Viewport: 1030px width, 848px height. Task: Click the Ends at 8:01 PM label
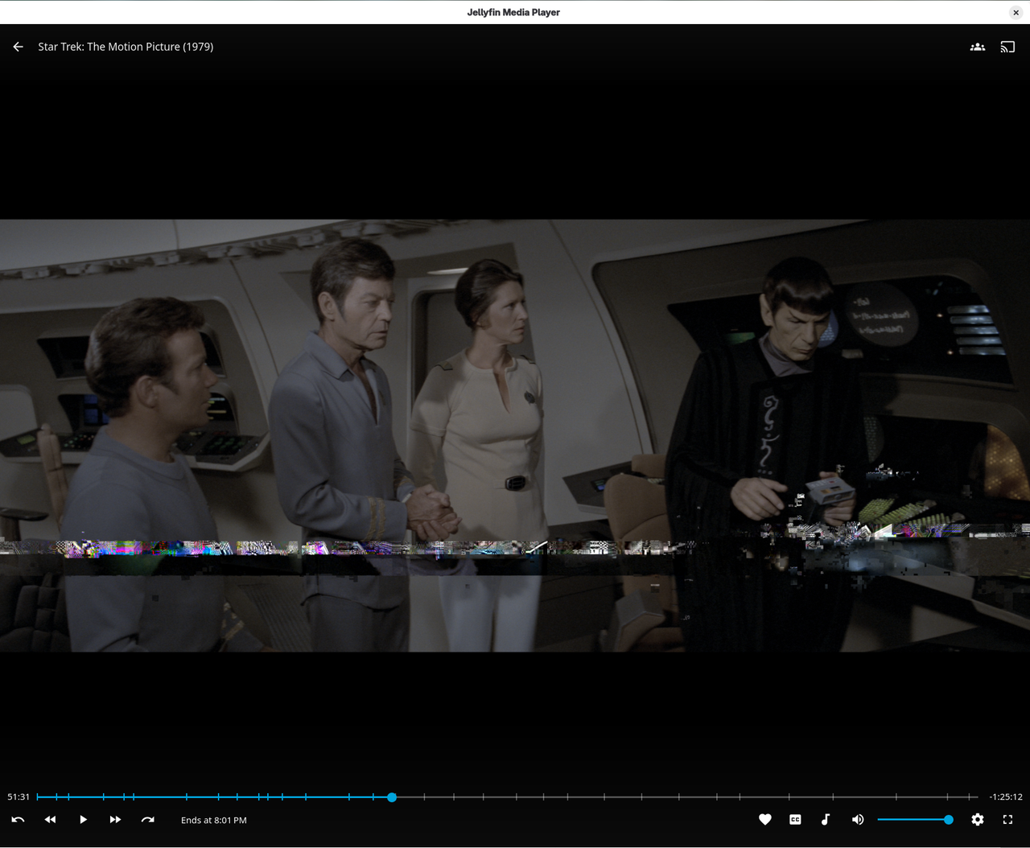213,820
